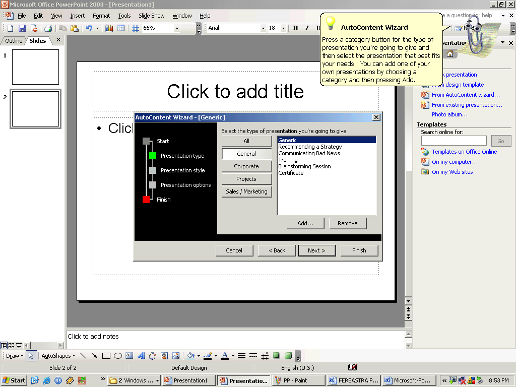The image size is (516, 387).
Task: Click the Remove button in the wizard
Action: click(348, 223)
